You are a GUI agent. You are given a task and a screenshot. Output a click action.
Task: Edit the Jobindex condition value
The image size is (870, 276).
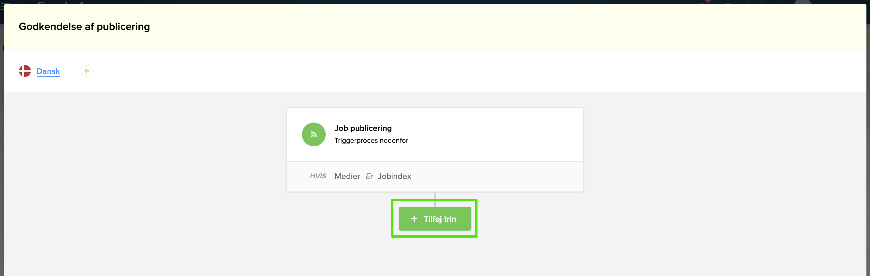tap(394, 176)
